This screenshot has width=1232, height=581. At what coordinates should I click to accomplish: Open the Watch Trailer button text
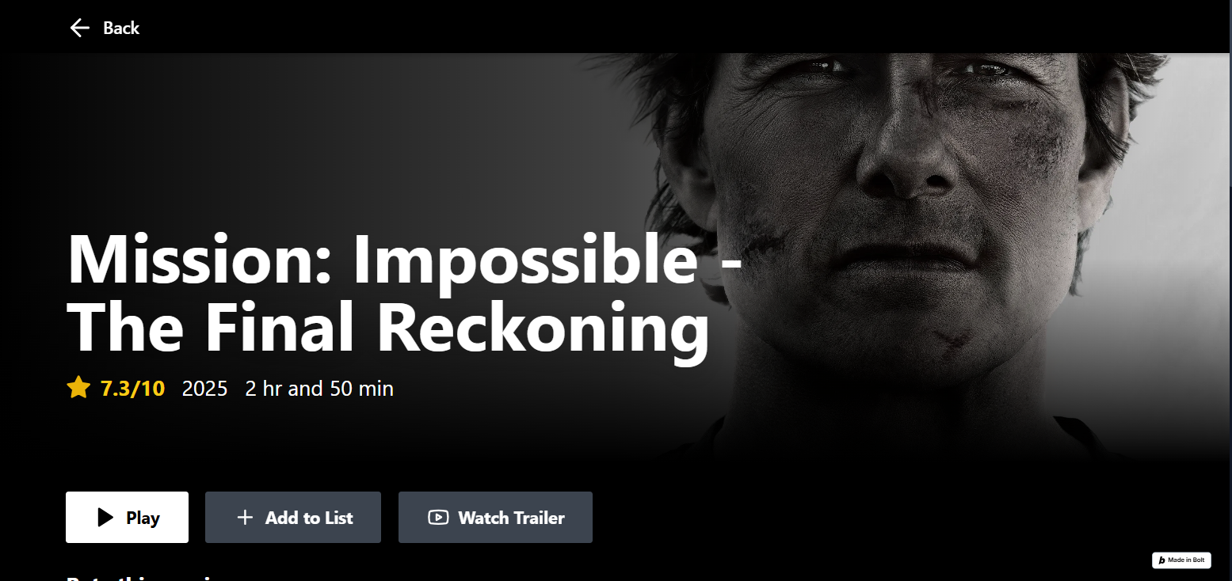512,518
